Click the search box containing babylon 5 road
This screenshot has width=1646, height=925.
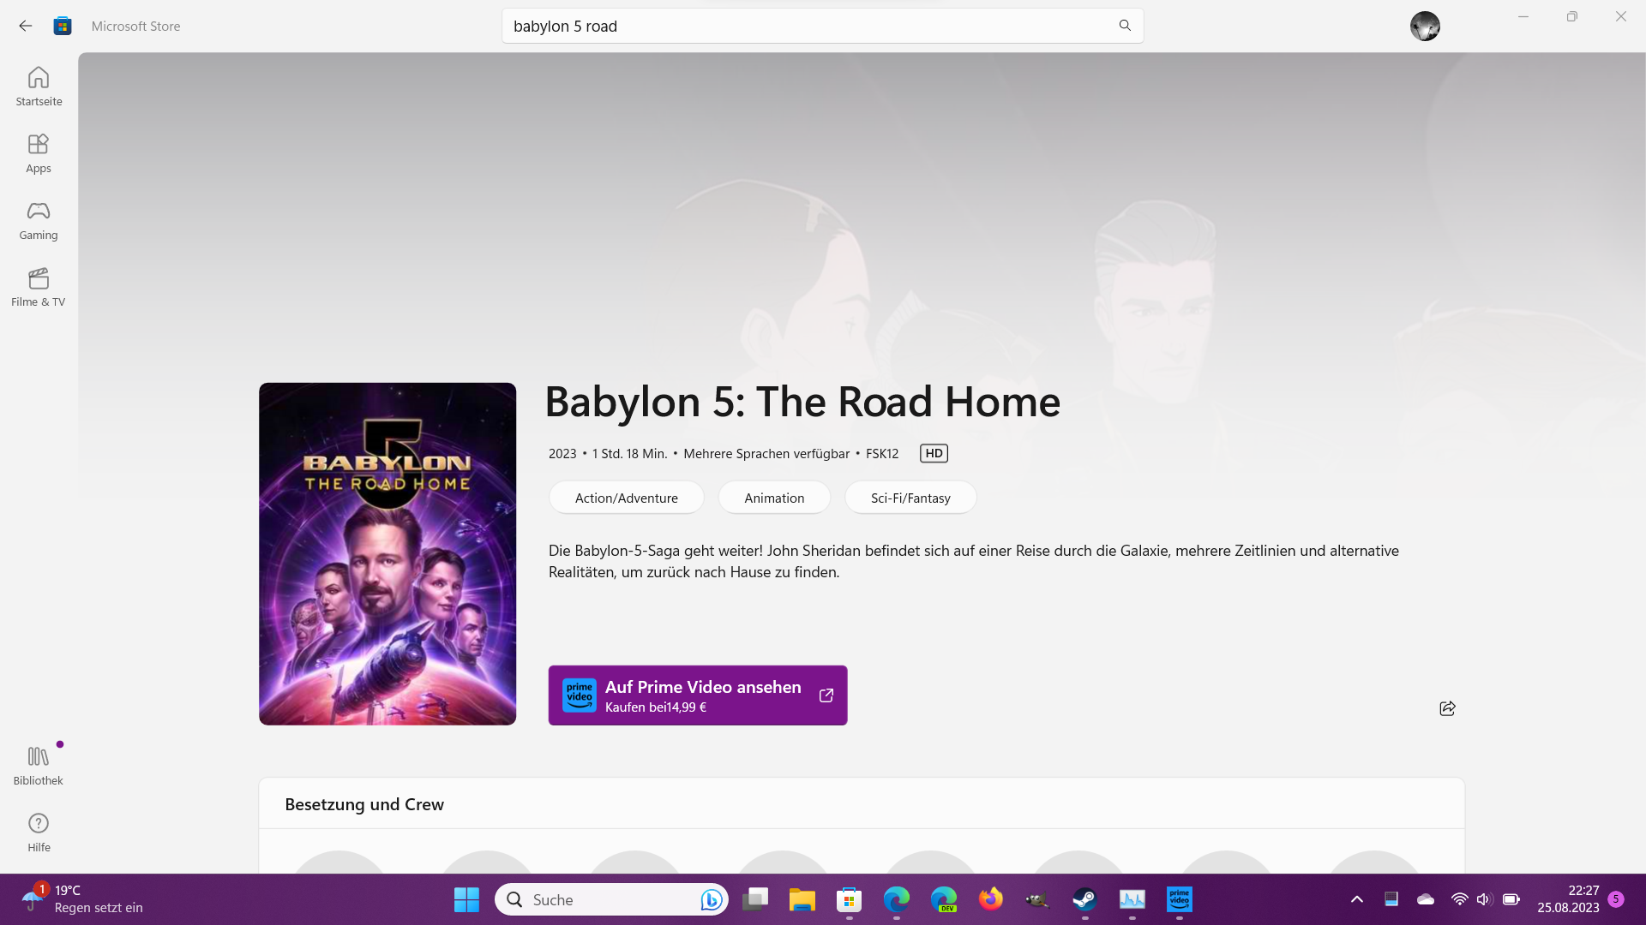(806, 26)
